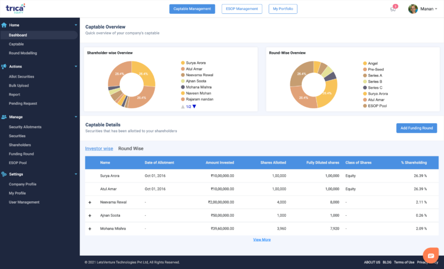The width and height of the screenshot is (444, 269).
Task: Click the Home house icon in sidebar
Action: pyautogui.click(x=4, y=25)
